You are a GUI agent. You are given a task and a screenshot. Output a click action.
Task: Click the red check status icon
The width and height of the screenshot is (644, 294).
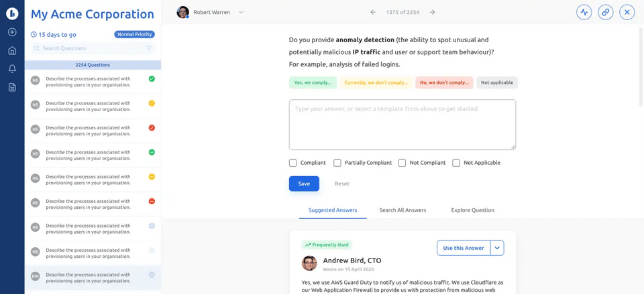coord(152,128)
